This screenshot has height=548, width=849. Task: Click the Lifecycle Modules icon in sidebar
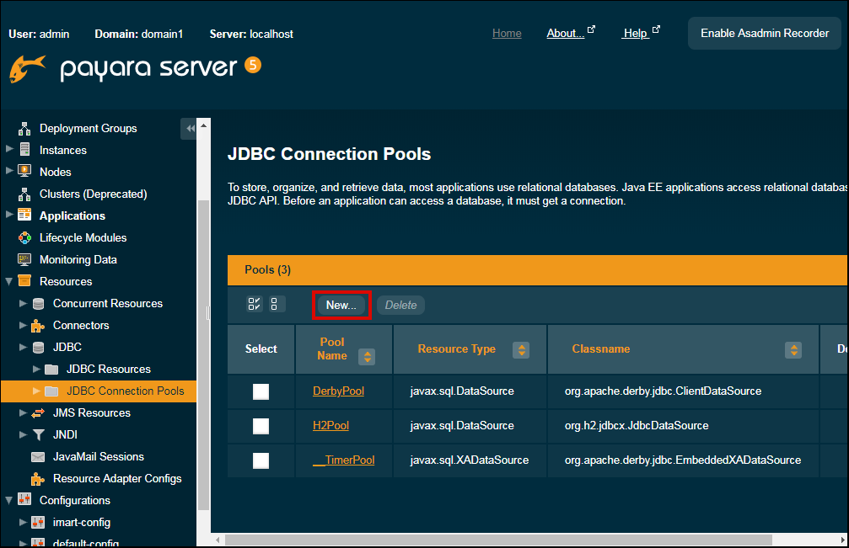[x=25, y=237]
